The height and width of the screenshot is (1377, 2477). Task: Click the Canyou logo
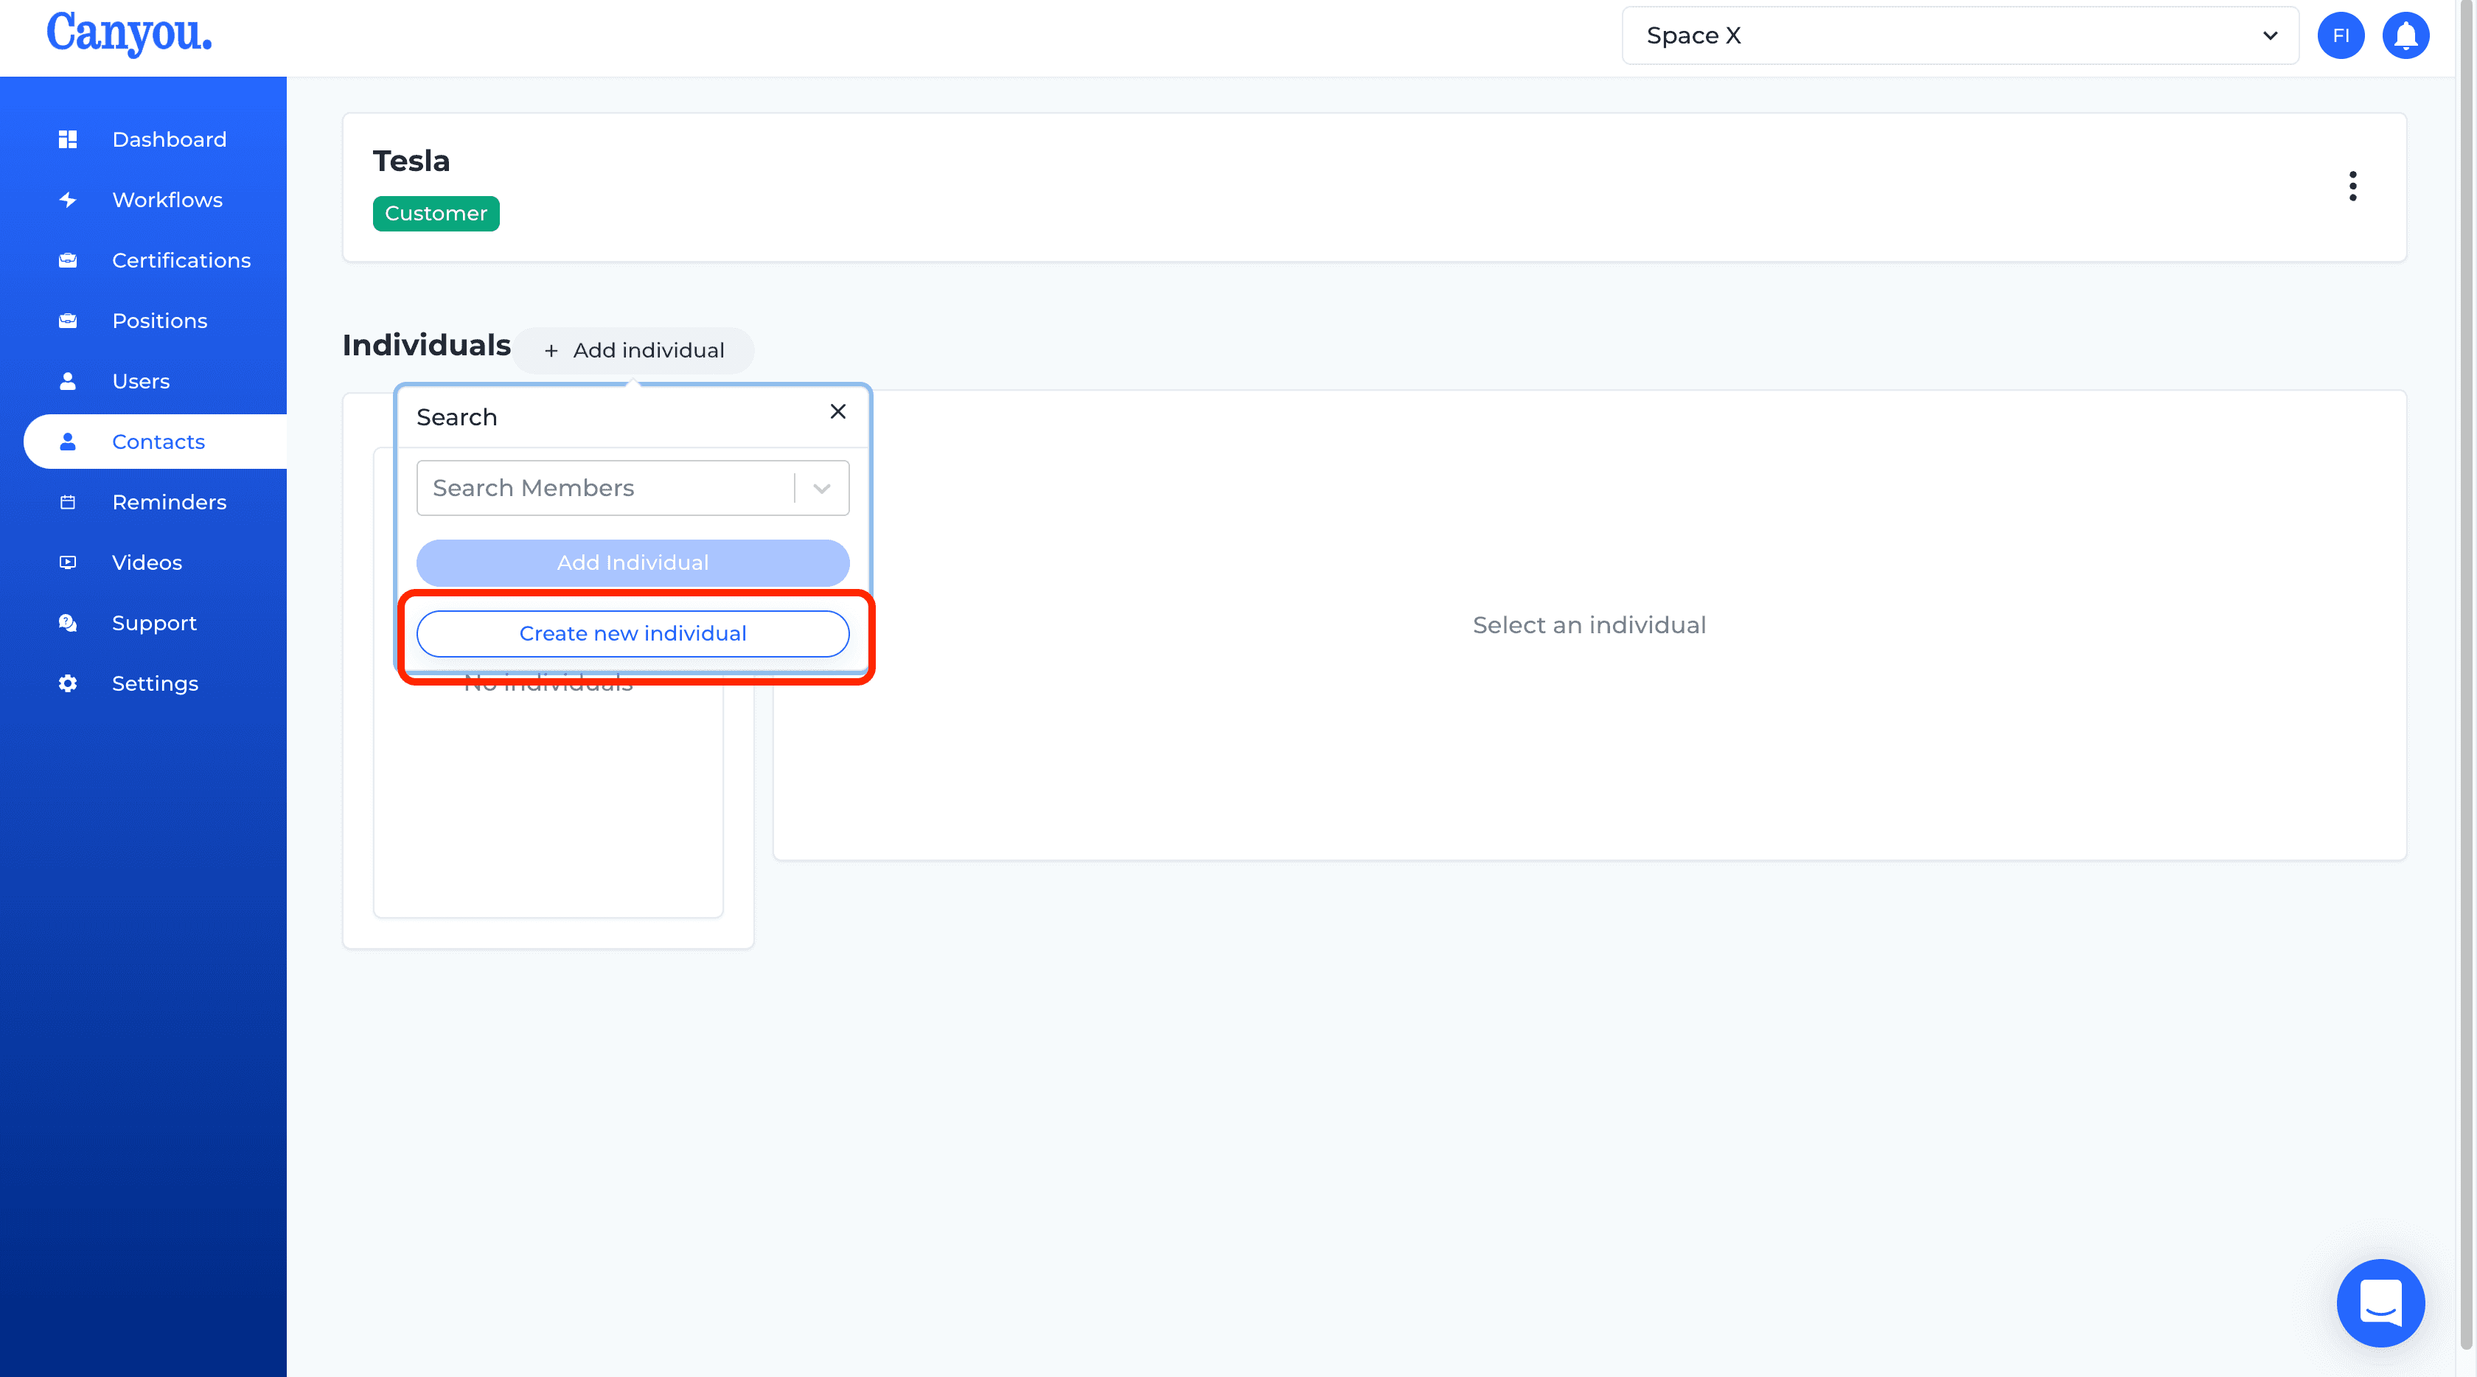pos(129,34)
